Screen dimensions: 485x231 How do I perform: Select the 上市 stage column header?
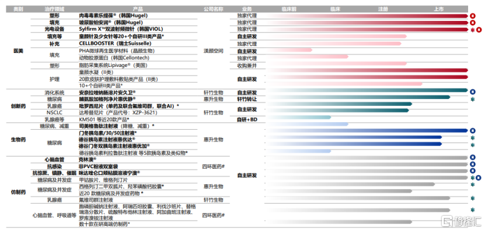pos(438,9)
